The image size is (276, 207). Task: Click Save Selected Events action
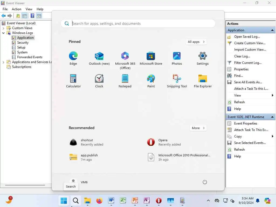pos(250,143)
